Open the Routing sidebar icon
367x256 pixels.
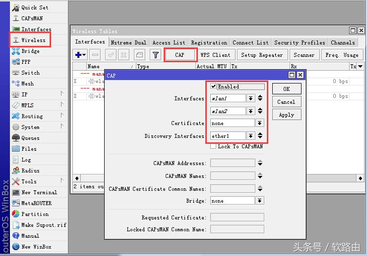(x=16, y=116)
